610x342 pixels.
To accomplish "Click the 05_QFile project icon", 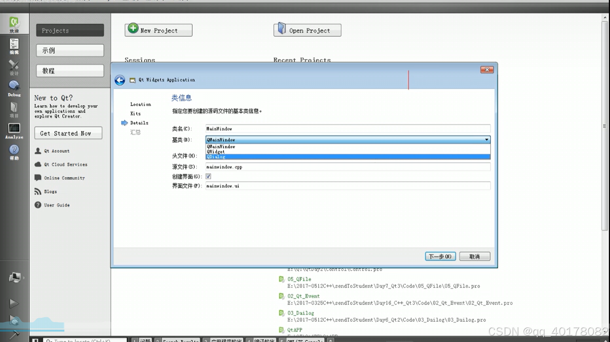I will pos(281,279).
